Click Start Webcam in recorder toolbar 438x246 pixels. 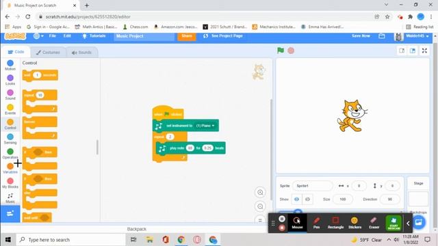click(394, 223)
